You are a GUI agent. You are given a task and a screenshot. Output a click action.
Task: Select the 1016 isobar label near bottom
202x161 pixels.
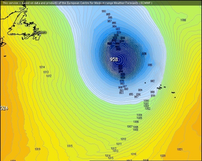point(134,154)
